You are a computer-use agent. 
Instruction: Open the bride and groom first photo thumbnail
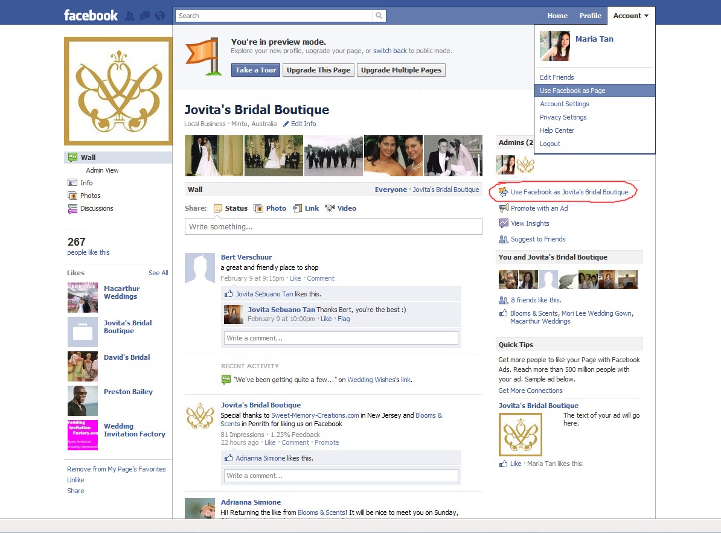[x=214, y=156]
